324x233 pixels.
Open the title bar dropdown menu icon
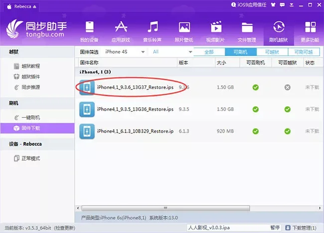click(292, 5)
